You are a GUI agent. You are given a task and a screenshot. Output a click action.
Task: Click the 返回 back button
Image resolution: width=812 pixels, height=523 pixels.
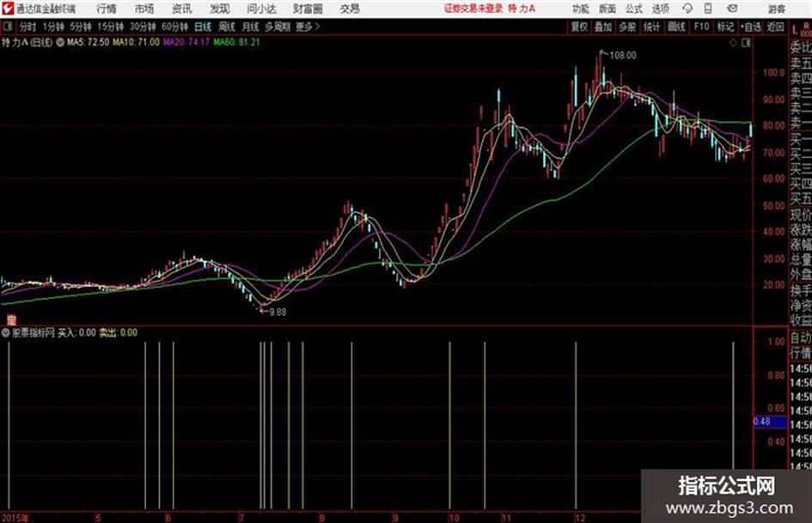point(775,27)
